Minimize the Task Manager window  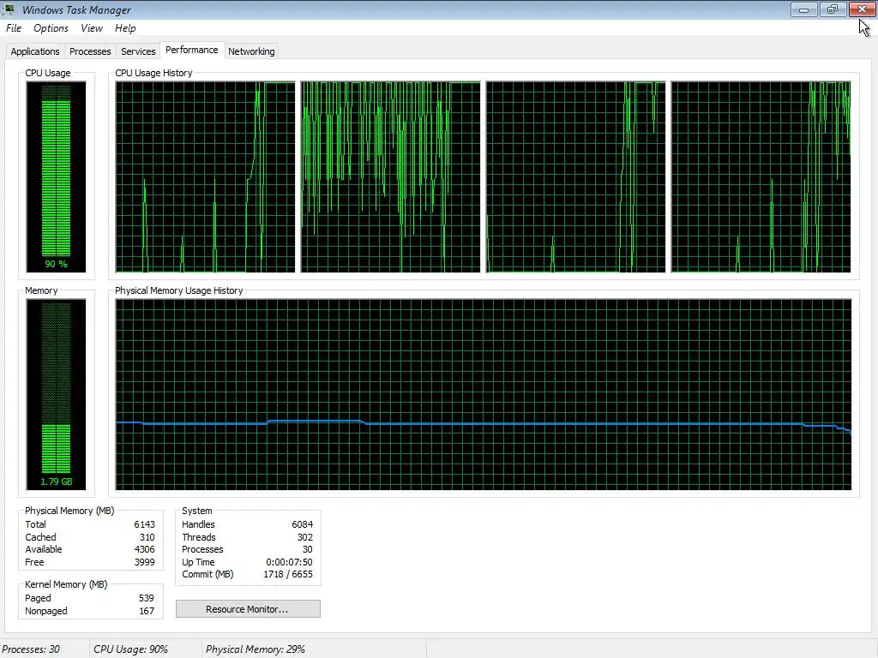(803, 9)
